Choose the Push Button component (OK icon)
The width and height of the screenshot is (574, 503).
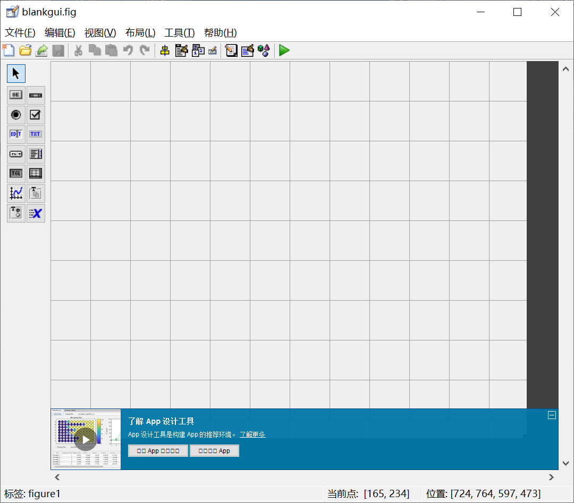16,95
